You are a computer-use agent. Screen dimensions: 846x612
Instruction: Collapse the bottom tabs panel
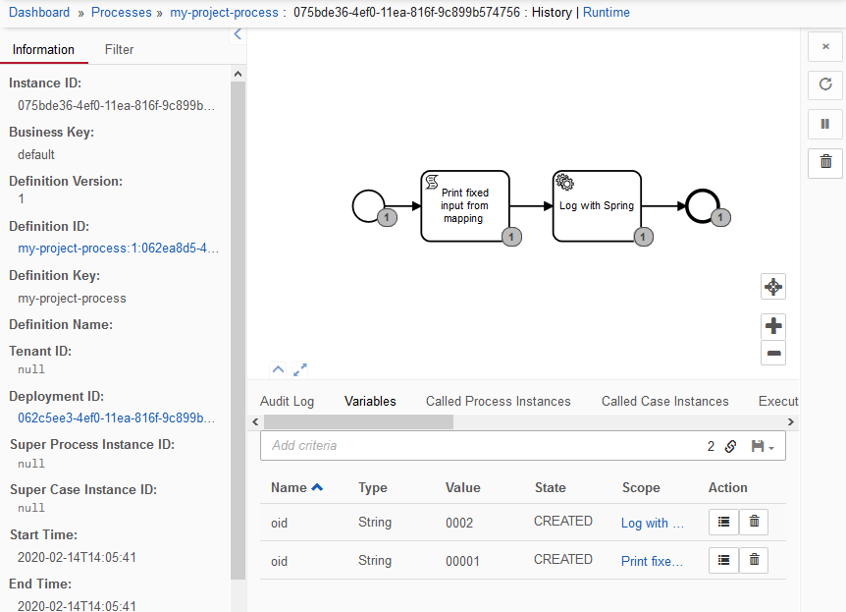point(278,369)
